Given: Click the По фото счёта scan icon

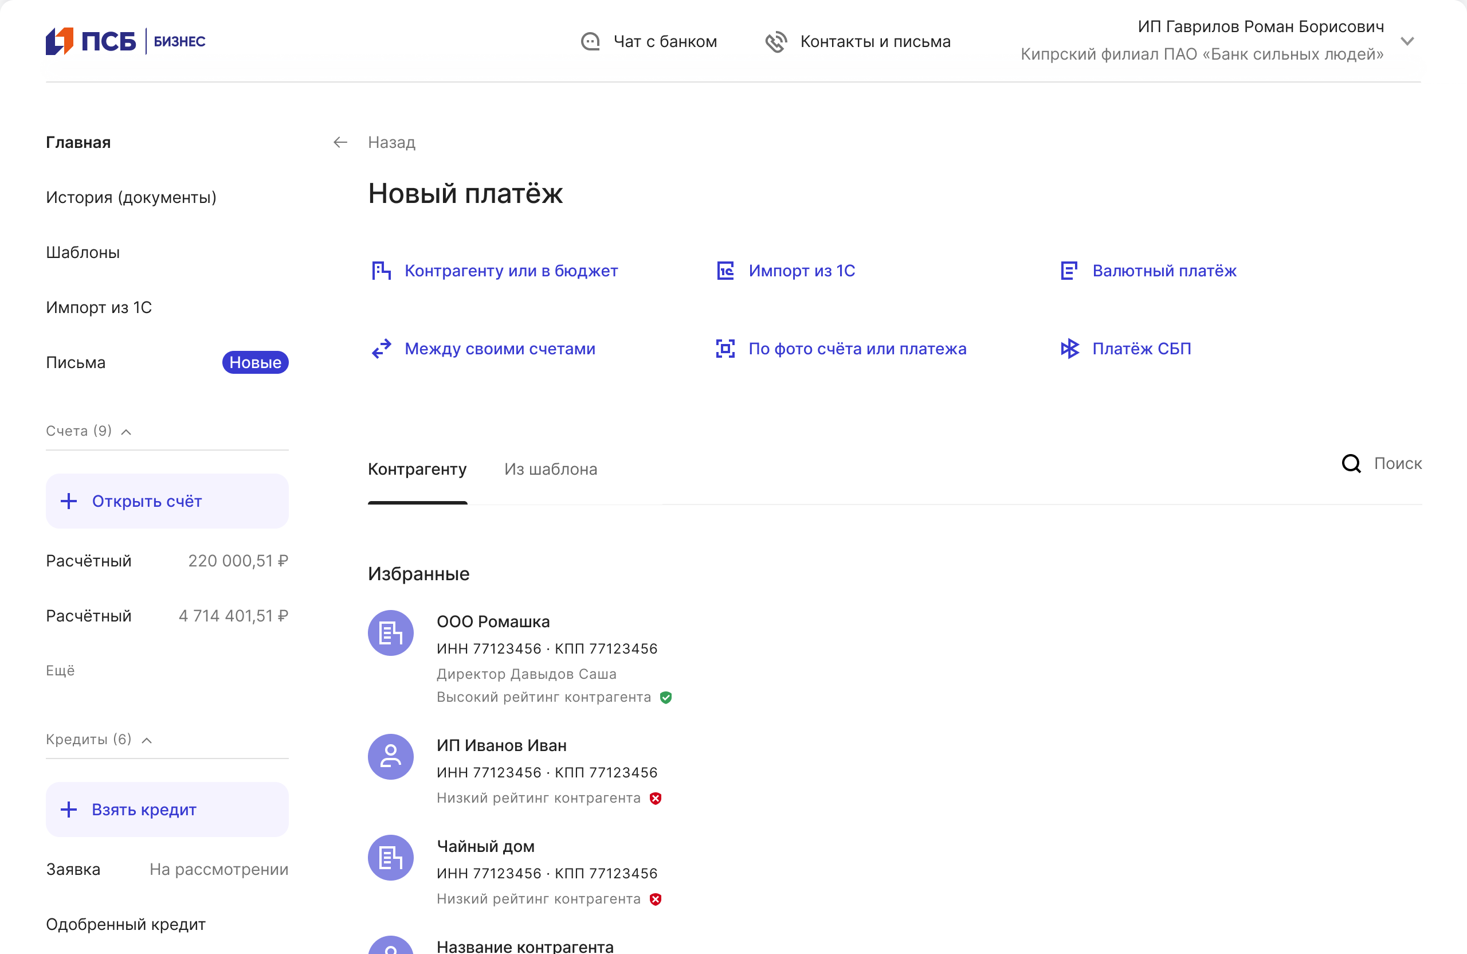Looking at the screenshot, I should (x=725, y=349).
